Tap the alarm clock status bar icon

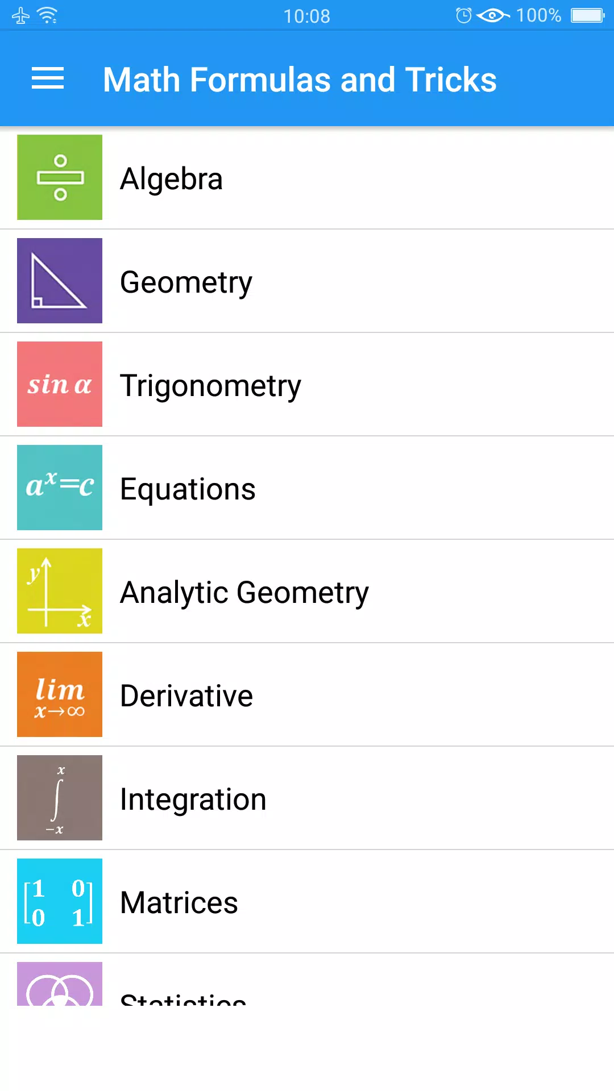pos(464,15)
